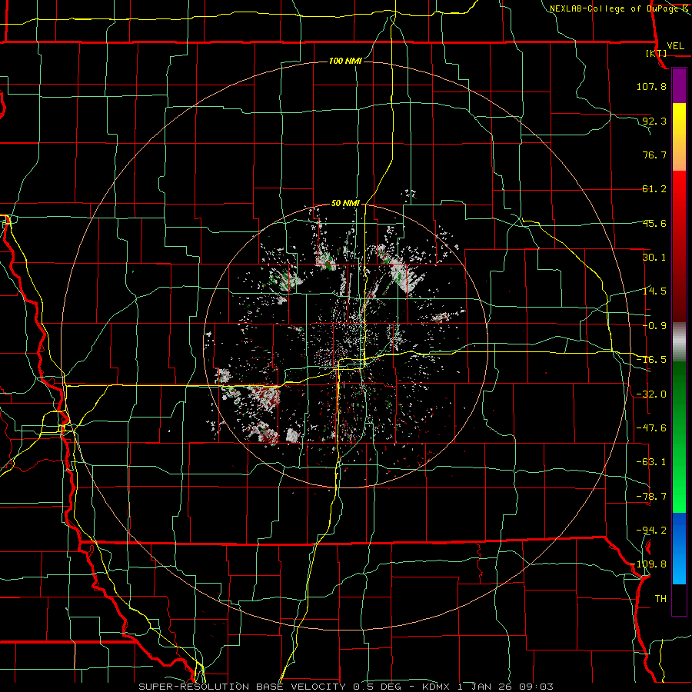Viewport: 692px width, 692px height.
Task: Click the -94.2 velocity scale value
Action: 651,531
